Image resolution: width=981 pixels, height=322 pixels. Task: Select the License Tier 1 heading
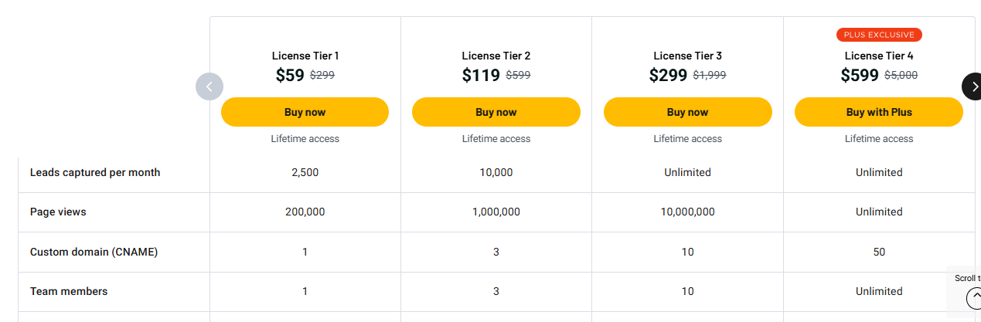[x=305, y=56]
